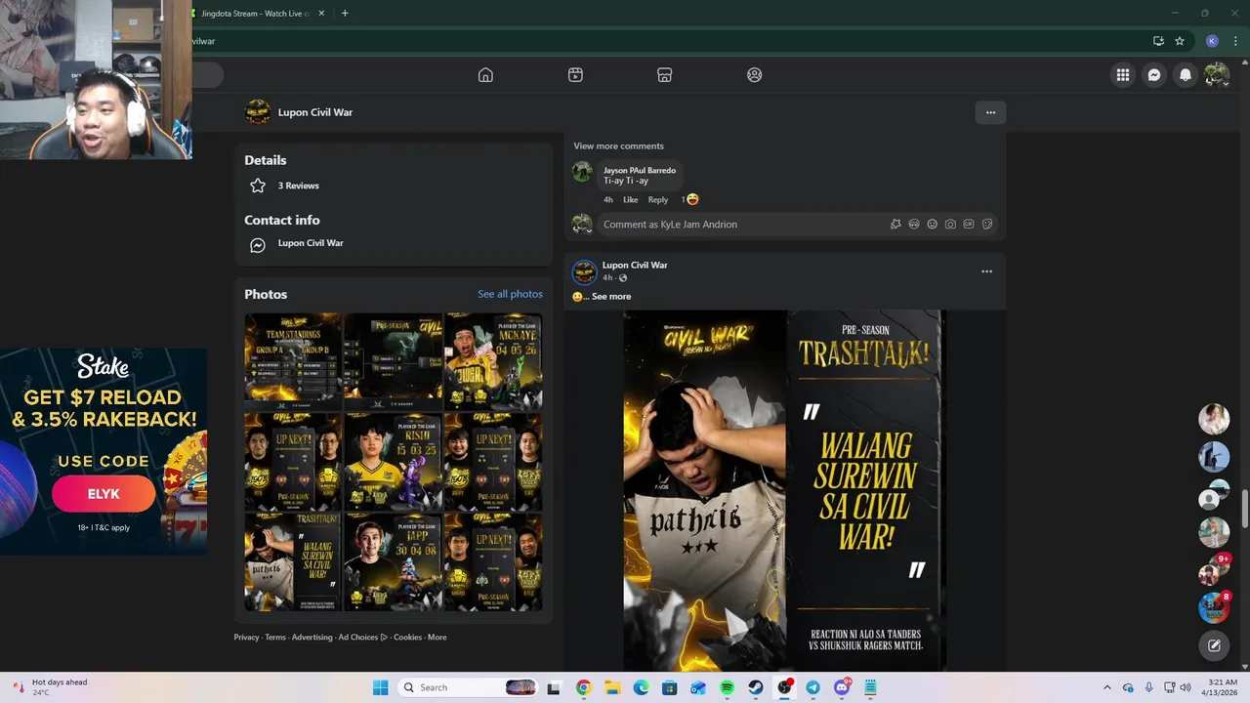The image size is (1250, 703).
Task: Open the Marketplace icon
Action: tap(664, 75)
